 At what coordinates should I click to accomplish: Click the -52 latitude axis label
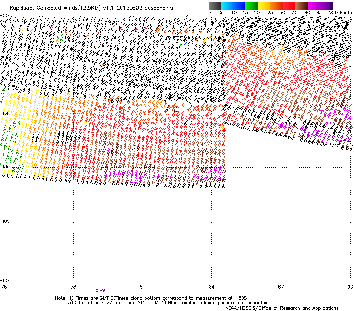[x=4, y=64]
